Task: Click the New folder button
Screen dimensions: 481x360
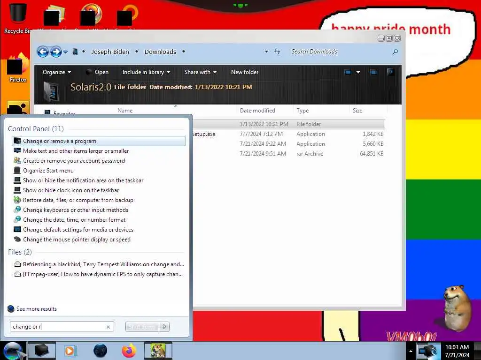Action: click(x=244, y=72)
